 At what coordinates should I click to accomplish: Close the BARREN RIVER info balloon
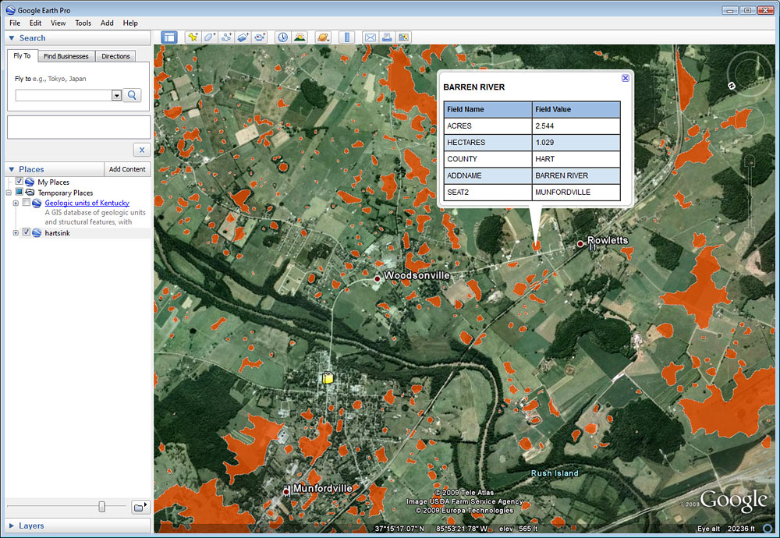click(626, 78)
